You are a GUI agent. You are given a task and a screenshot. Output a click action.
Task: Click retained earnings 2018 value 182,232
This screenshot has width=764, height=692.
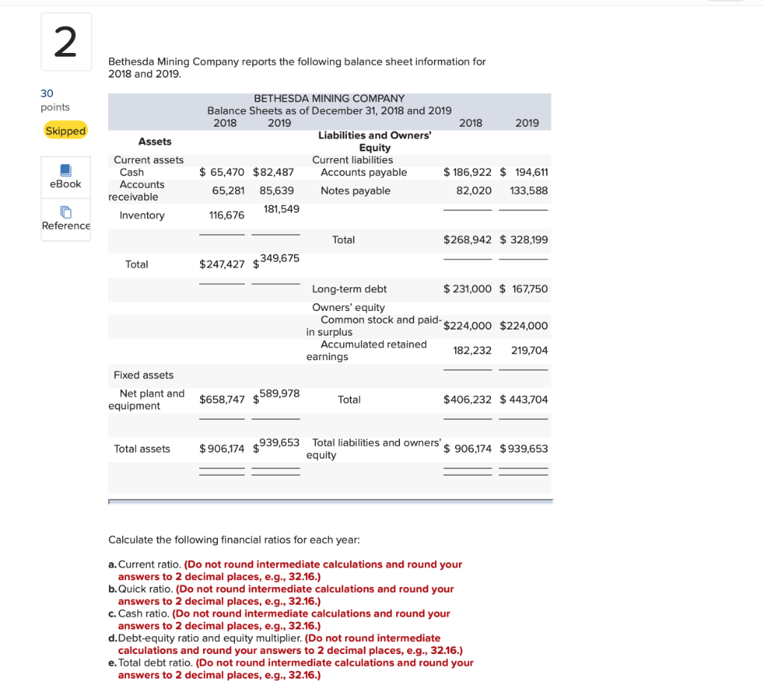pos(472,350)
